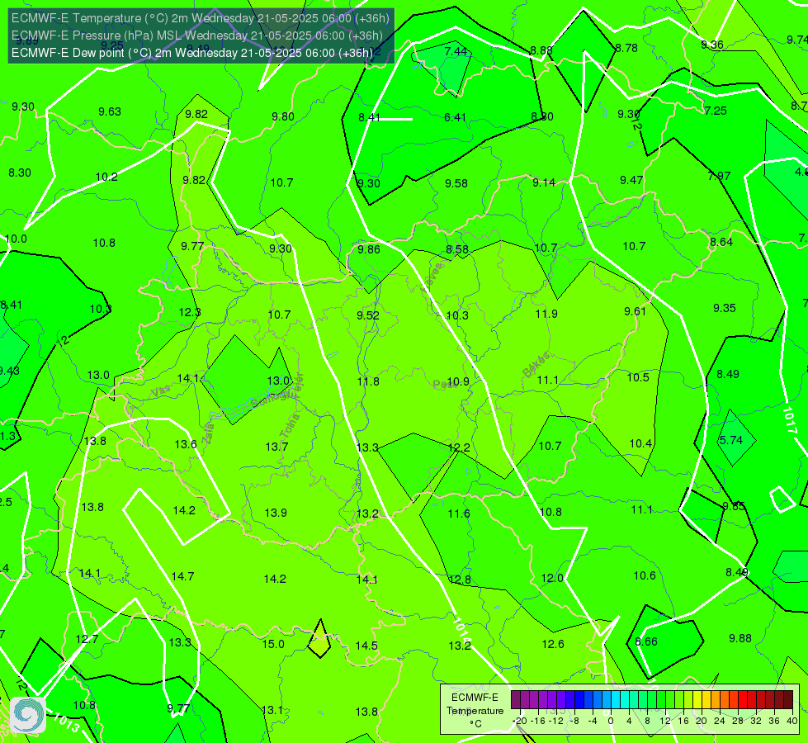Click the 9.63 temperature value
Viewport: 808px width, 743px height.
(110, 112)
